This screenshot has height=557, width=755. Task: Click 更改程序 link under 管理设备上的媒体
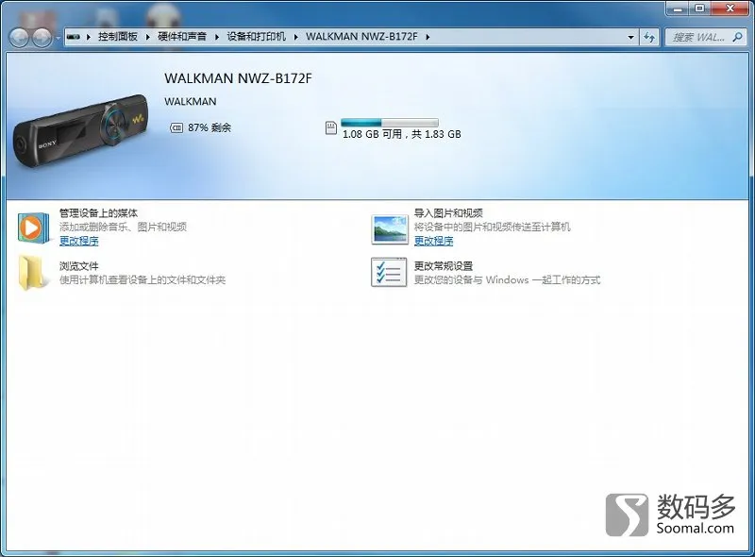[79, 241]
